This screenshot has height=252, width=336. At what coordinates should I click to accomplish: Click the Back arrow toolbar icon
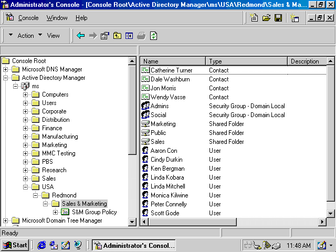(81, 36)
